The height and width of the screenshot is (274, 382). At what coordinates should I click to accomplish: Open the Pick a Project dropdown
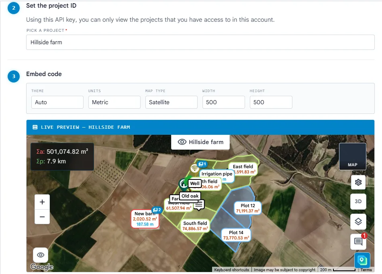point(200,42)
